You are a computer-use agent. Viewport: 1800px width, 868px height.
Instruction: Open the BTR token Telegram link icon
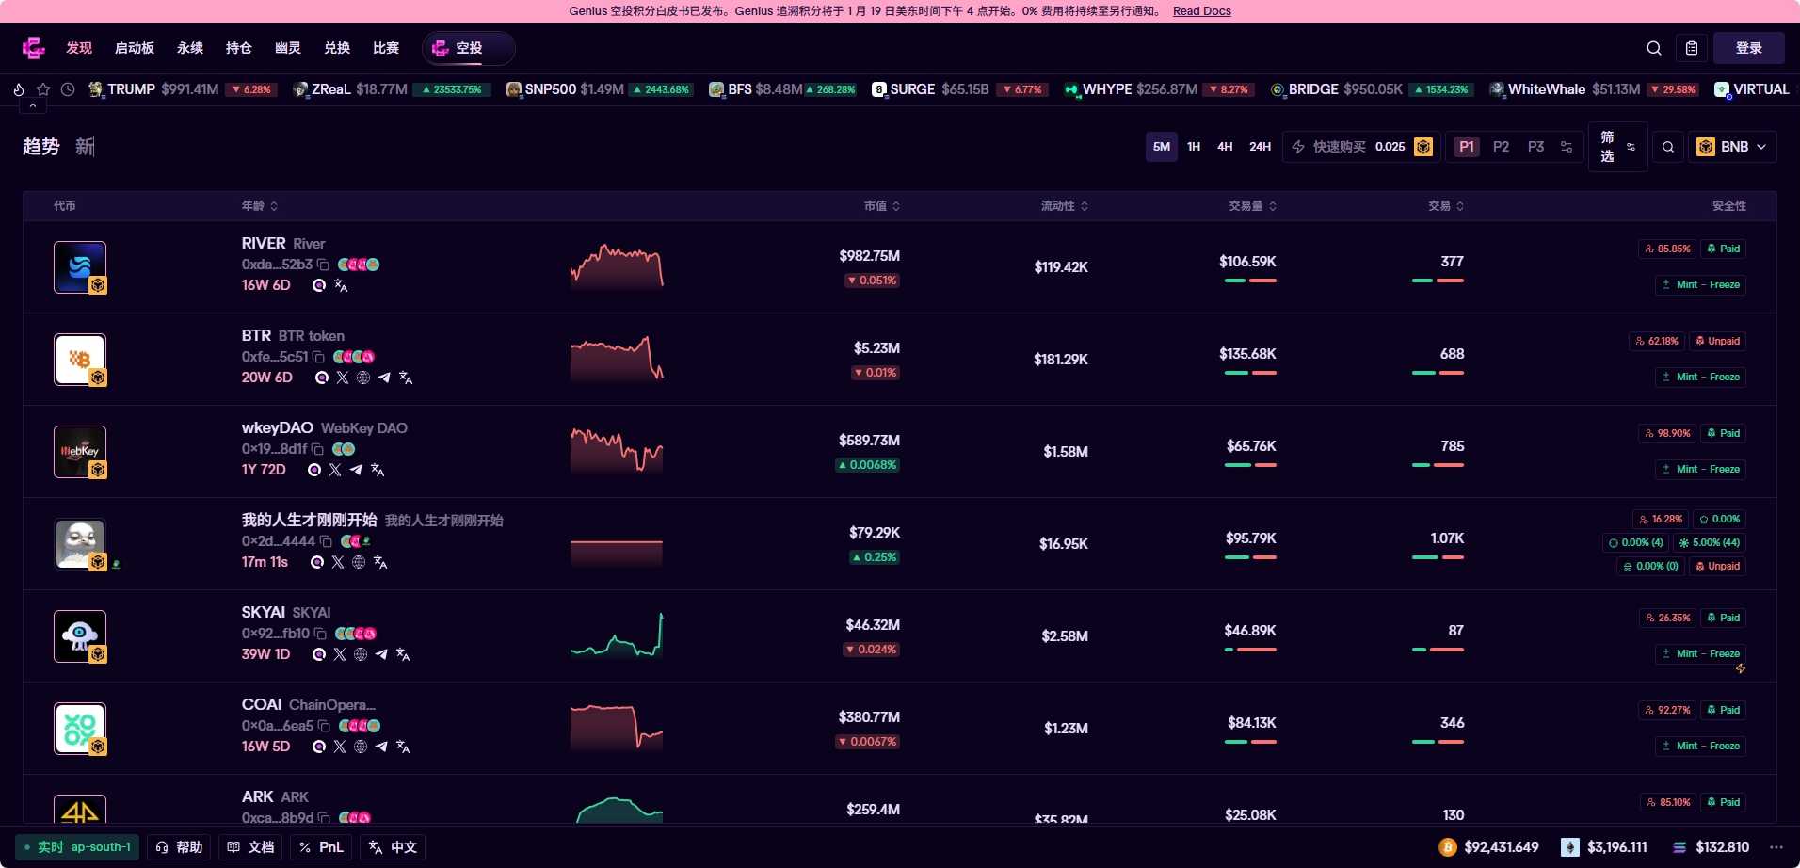384,378
